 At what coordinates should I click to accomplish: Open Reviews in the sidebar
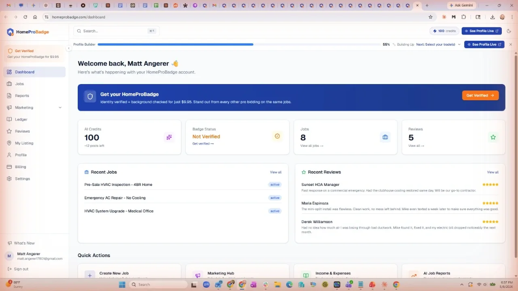pos(34,131)
